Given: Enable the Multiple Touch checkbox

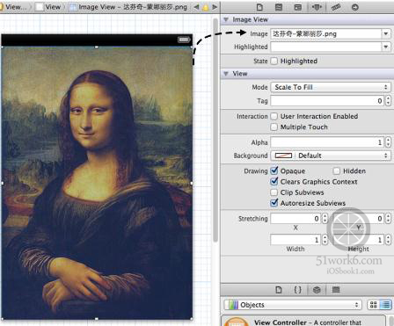Looking at the screenshot, I should [x=274, y=127].
